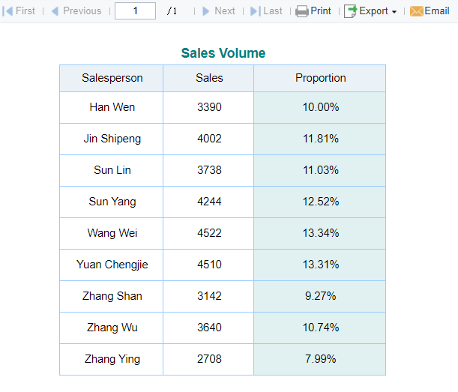Click the printer icon
Image resolution: width=458 pixels, height=392 pixels.
[302, 11]
